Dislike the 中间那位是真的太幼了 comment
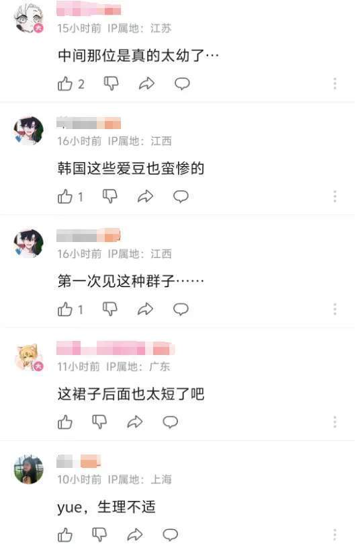This screenshot has width=356, height=552. [111, 84]
